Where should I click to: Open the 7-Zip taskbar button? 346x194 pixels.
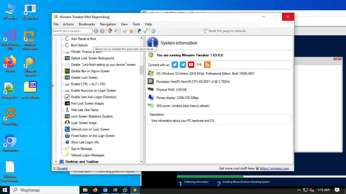pos(115,190)
